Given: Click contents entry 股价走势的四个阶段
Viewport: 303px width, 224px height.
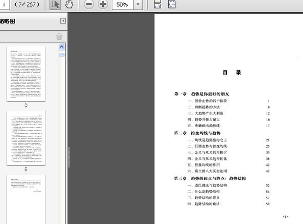Looking at the screenshot, I should pos(207,101).
